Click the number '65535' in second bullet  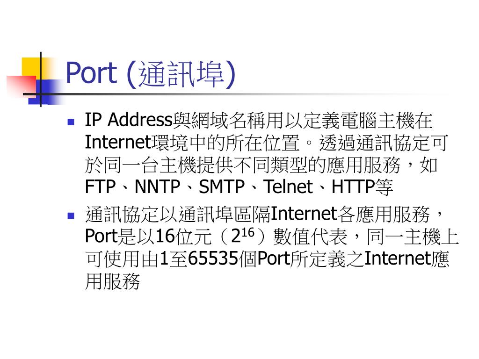[x=213, y=258]
